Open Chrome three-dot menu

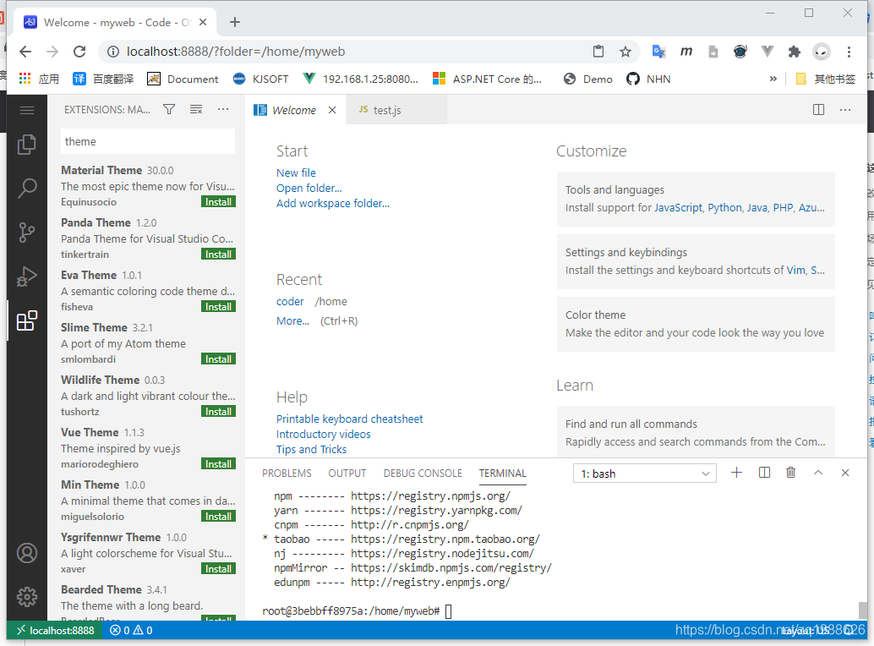click(x=849, y=52)
